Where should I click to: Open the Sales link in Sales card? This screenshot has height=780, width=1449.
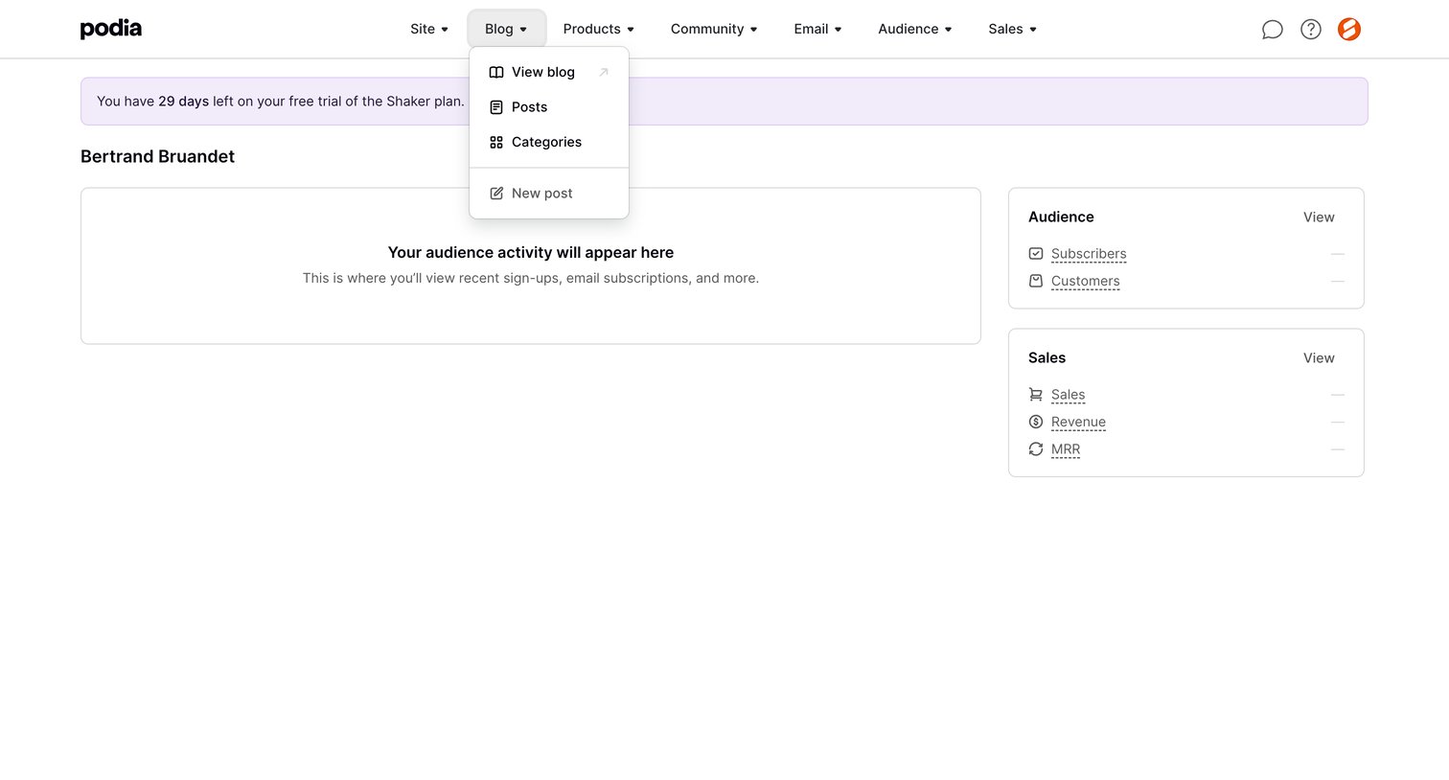click(x=1068, y=395)
